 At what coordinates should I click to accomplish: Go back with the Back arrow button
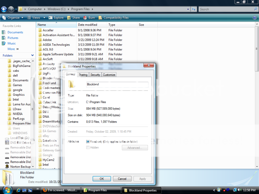tap(4, 9)
